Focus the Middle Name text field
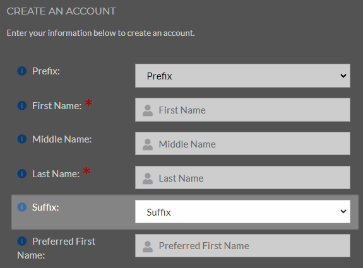This screenshot has width=363, height=268. [242, 144]
